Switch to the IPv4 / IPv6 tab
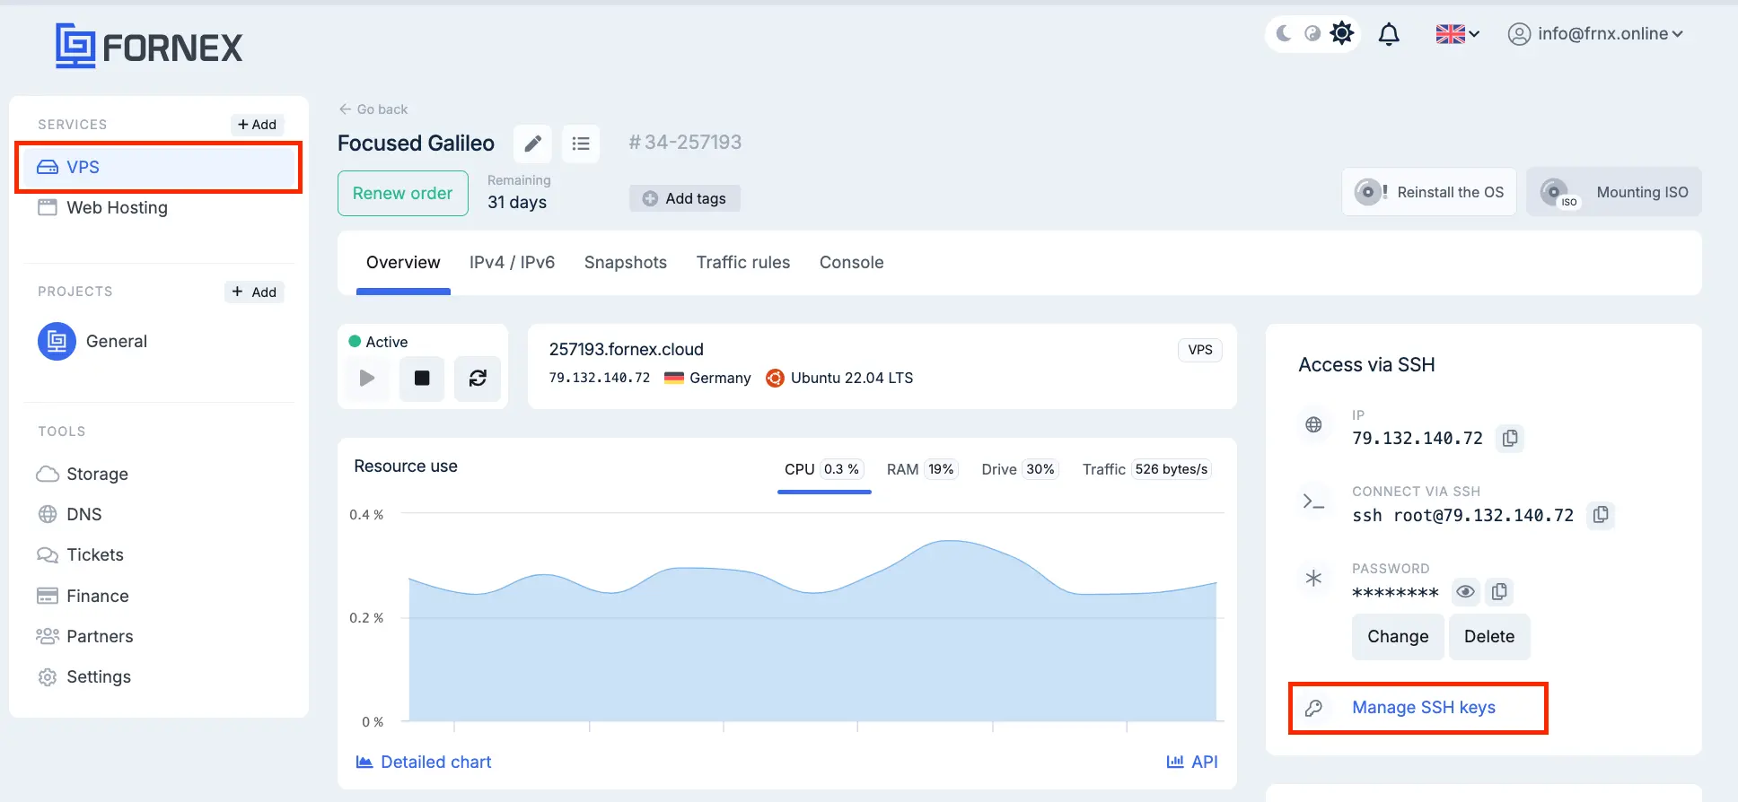Viewport: 1738px width, 802px height. click(513, 263)
